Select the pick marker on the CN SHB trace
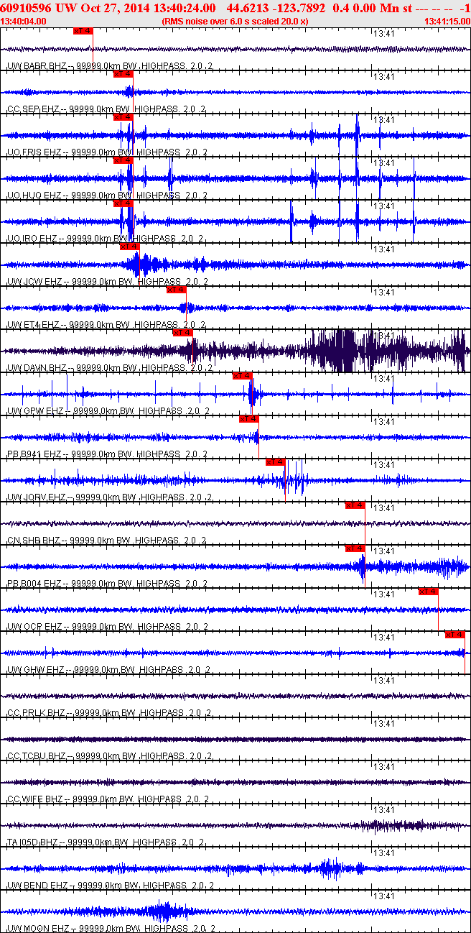 355,505
